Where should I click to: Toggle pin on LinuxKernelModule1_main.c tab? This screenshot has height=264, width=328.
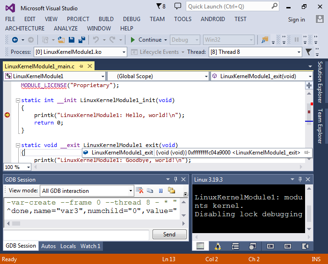click(81, 66)
